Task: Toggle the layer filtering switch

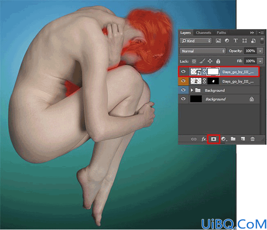Action: pos(262,41)
